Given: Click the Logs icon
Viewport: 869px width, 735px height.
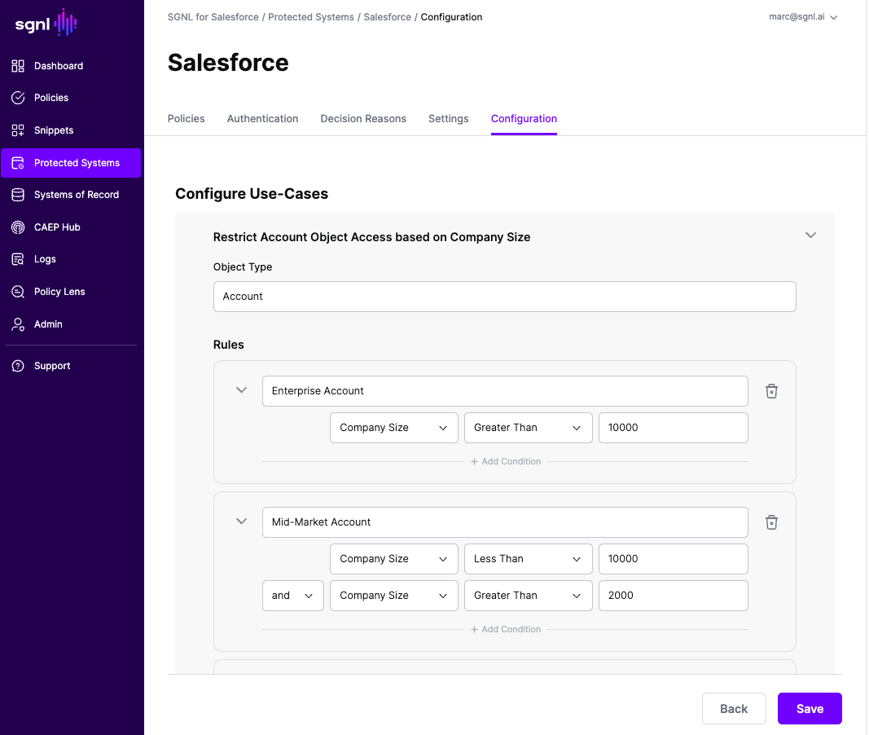Looking at the screenshot, I should pos(18,259).
